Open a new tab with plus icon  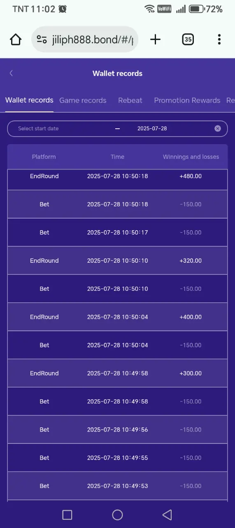[155, 40]
